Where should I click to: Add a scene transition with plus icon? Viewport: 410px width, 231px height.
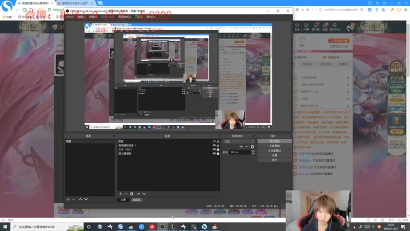241,147
